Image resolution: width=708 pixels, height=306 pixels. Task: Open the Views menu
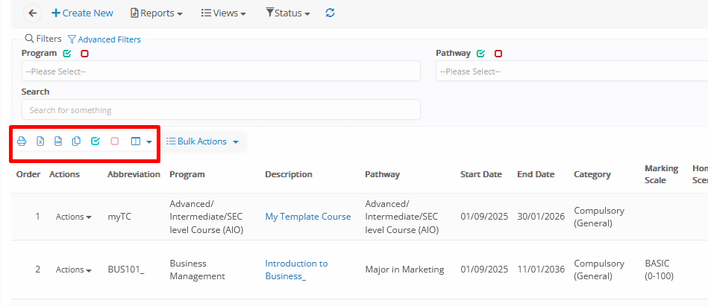[225, 13]
